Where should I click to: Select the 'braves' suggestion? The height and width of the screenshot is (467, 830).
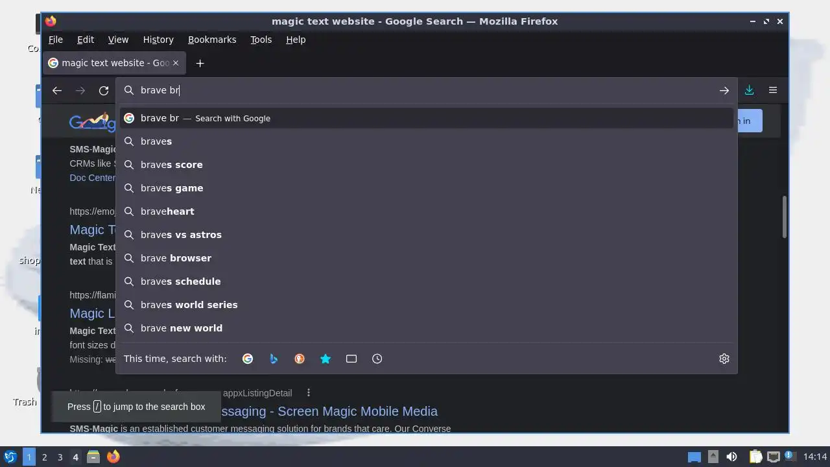click(427, 141)
